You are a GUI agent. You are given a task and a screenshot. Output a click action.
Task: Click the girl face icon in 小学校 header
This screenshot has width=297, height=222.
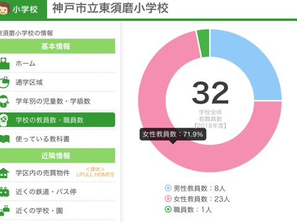pyautogui.click(x=4, y=8)
